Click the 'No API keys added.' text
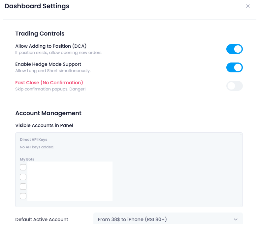Image resolution: width=259 pixels, height=226 pixels. tap(37, 147)
